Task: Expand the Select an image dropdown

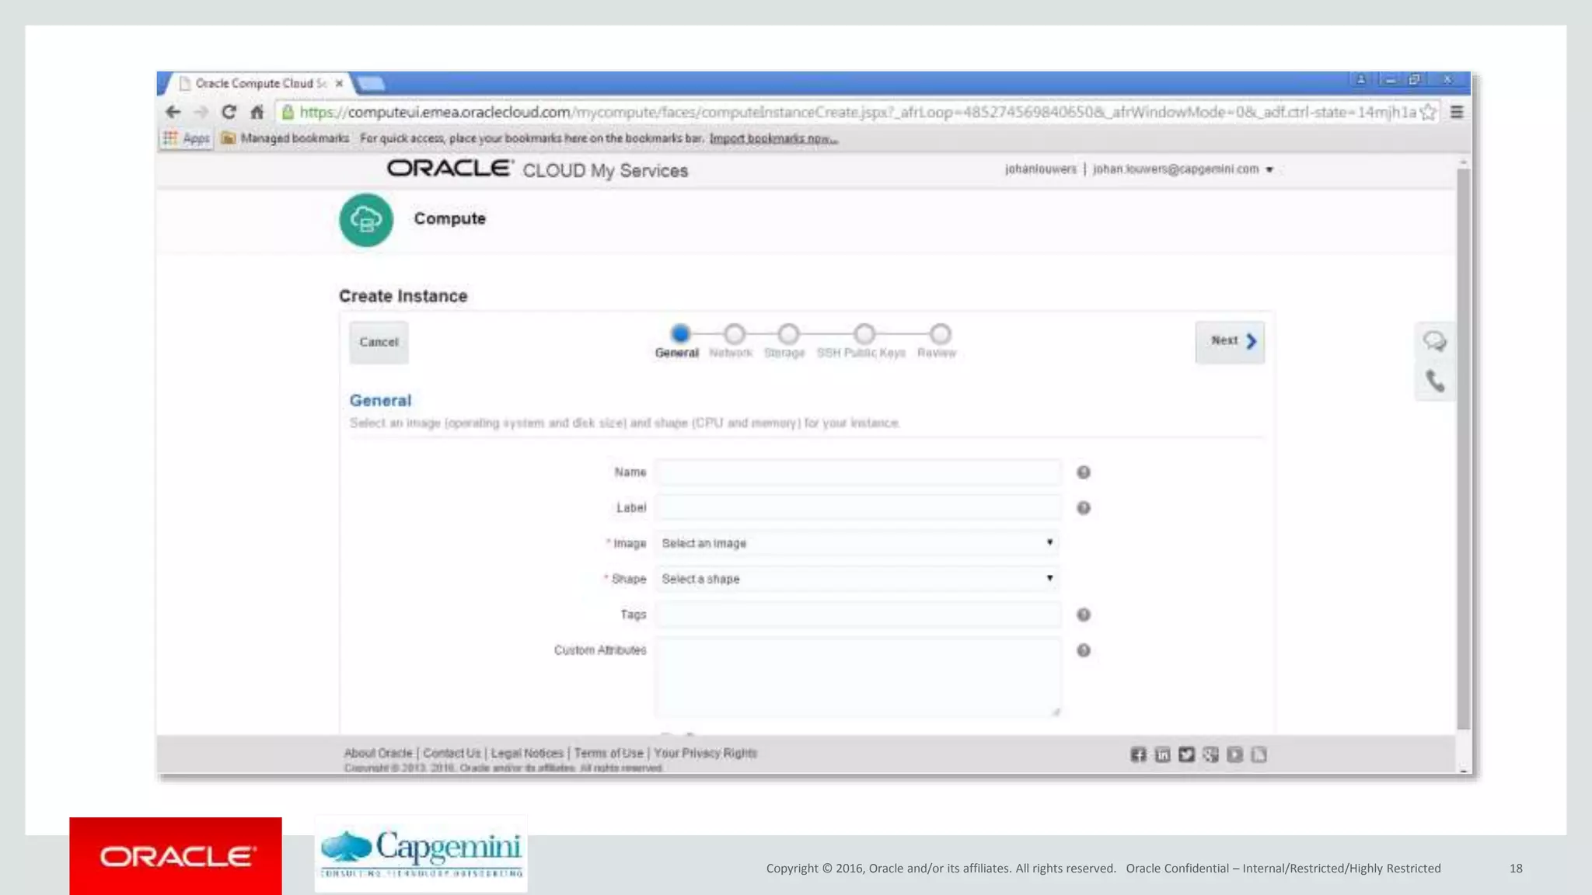Action: click(857, 544)
